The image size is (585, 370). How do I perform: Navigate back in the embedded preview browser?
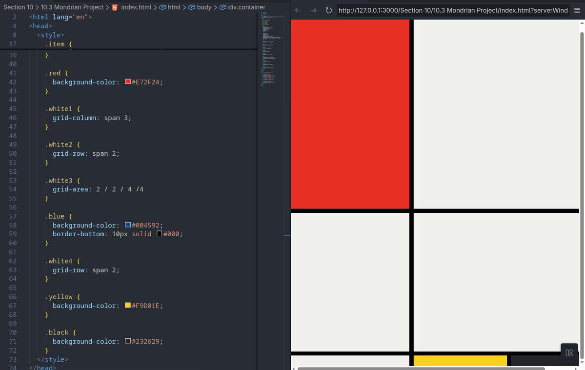coord(299,10)
